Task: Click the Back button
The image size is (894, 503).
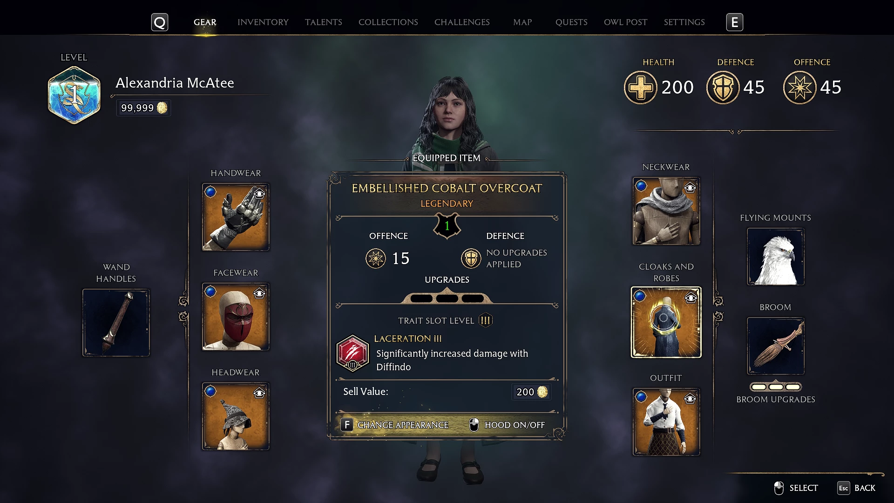Action: click(x=857, y=488)
